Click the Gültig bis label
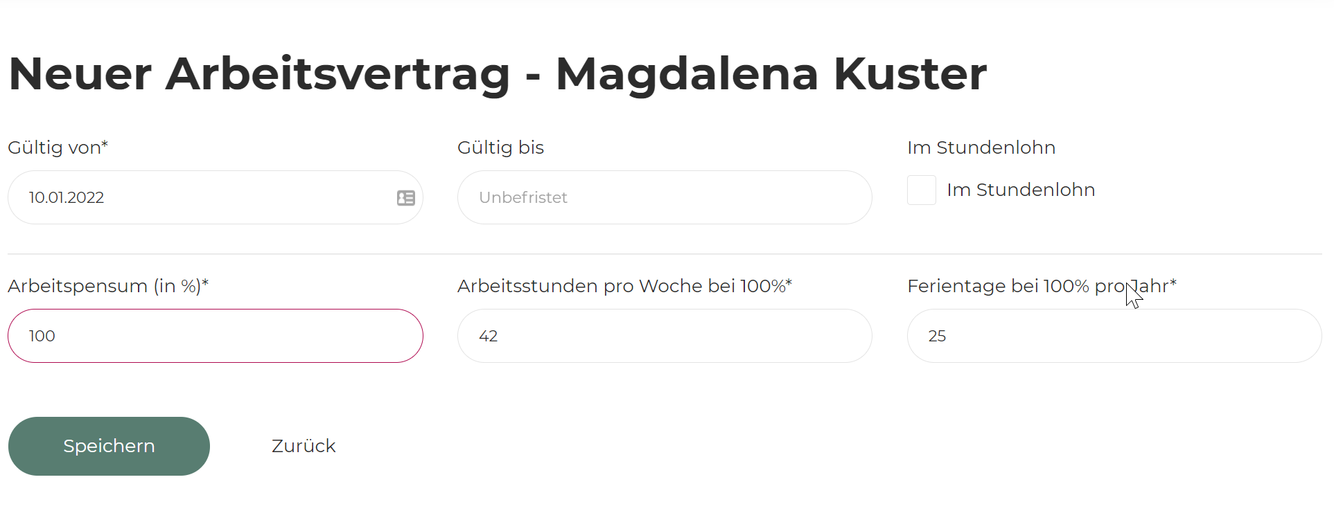Screen dimensions: 1334x520 500,147
